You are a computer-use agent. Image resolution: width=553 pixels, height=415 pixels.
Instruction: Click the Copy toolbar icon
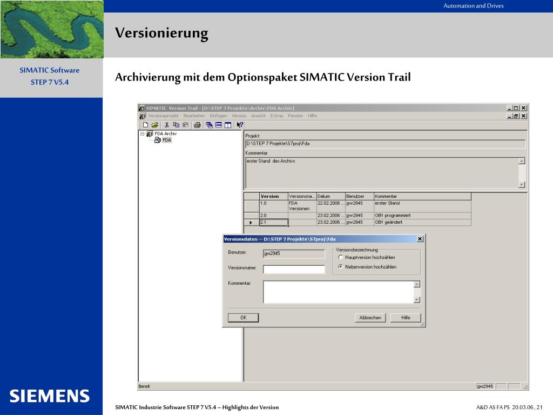tap(176, 125)
